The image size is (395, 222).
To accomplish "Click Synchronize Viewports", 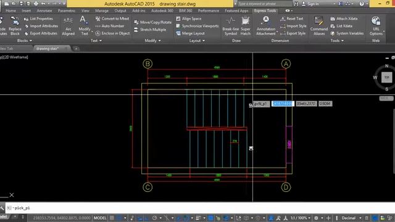I will [197, 26].
